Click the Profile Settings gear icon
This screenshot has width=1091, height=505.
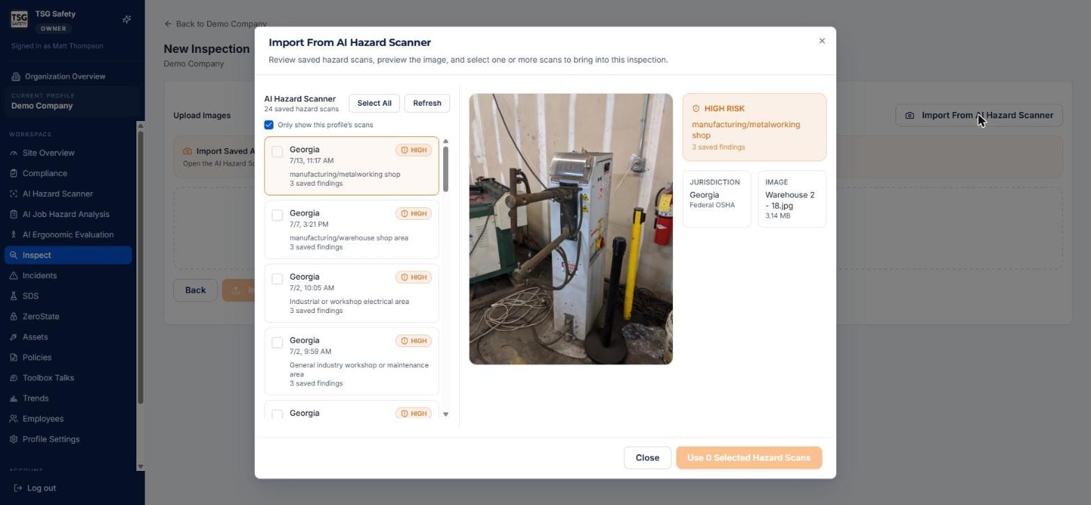click(x=14, y=440)
